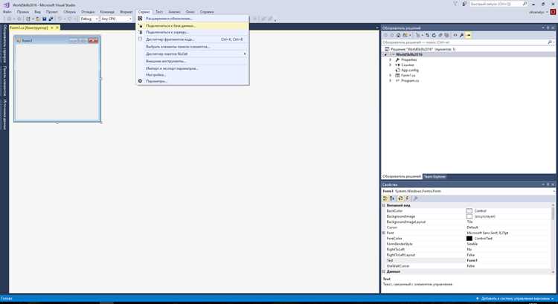Viewport: 558px width, 304px height.
Task: Expand Диспетчер пакетов NuGet submenu
Action: coord(193,54)
